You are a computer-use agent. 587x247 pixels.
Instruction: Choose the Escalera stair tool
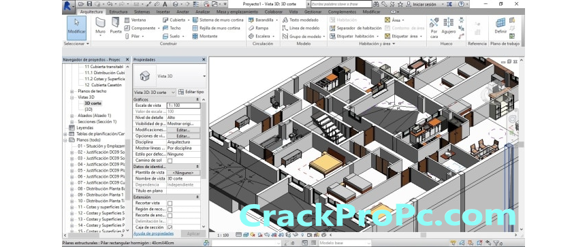(x=261, y=36)
